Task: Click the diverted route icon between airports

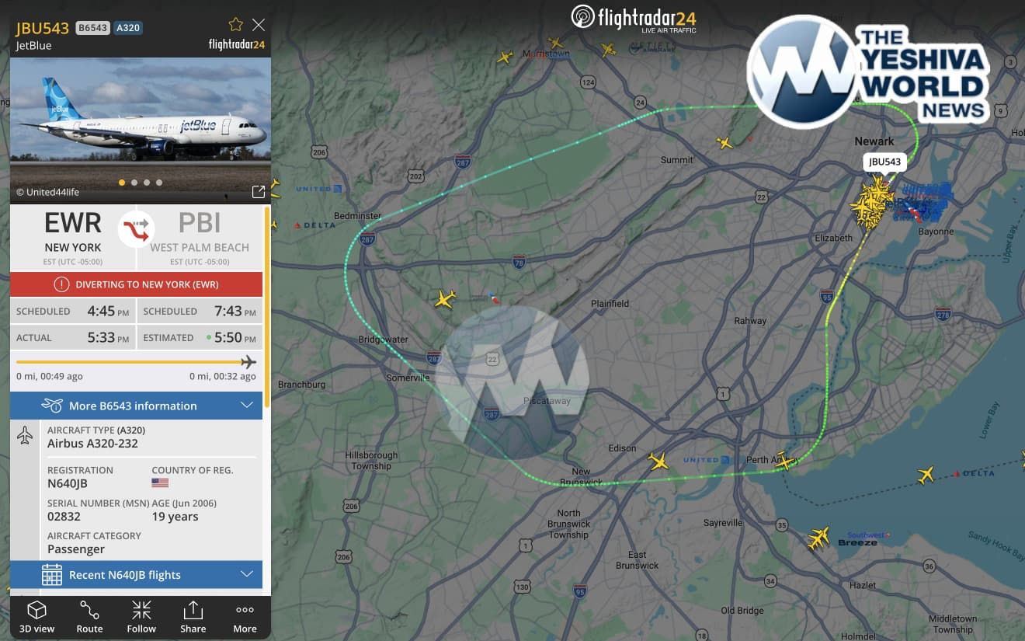Action: pyautogui.click(x=136, y=228)
